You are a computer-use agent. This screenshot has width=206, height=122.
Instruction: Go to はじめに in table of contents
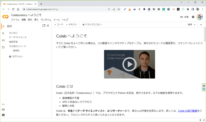13,33
